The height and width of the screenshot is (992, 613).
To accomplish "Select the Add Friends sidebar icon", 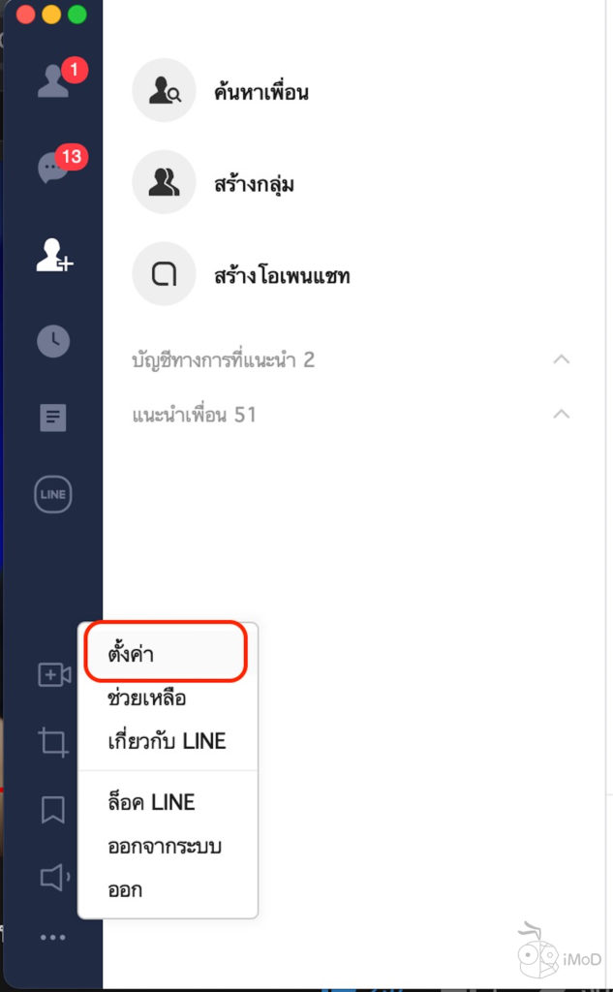I will pos(54,255).
